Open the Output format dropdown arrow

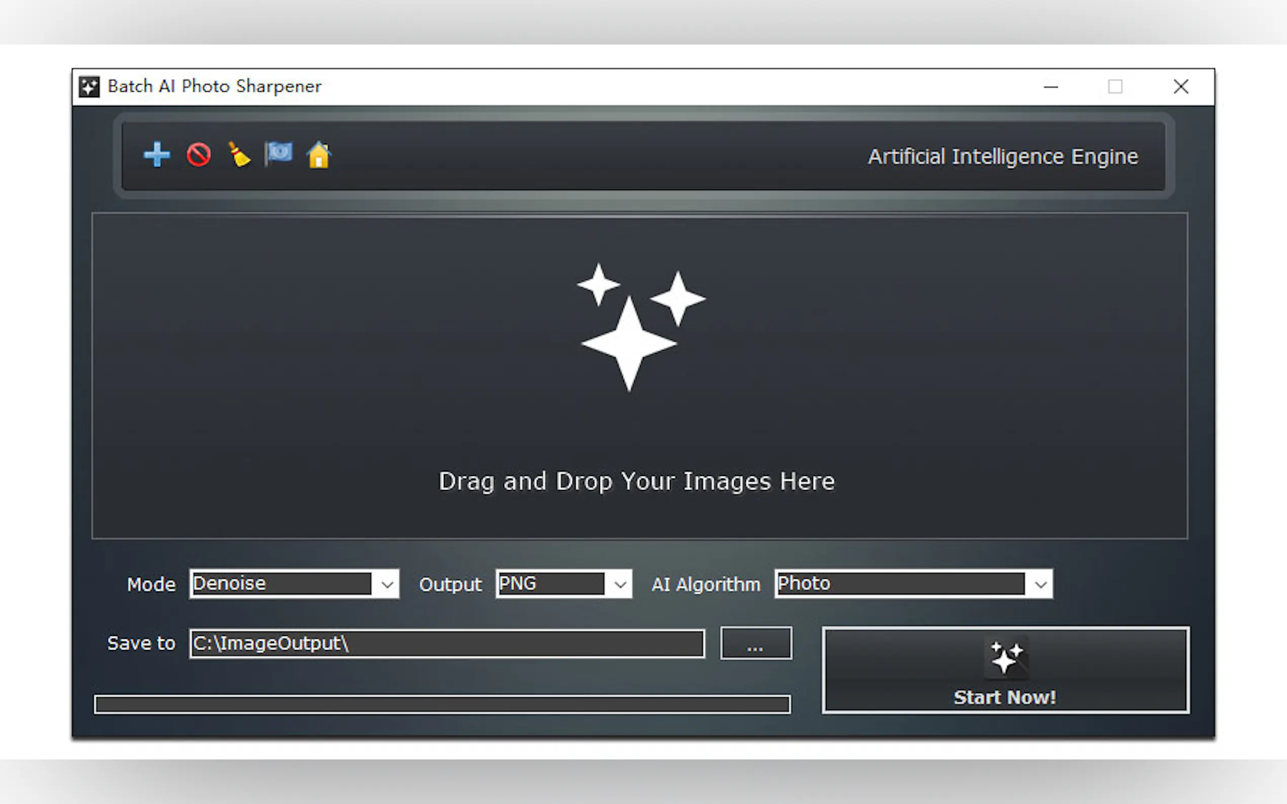click(620, 584)
